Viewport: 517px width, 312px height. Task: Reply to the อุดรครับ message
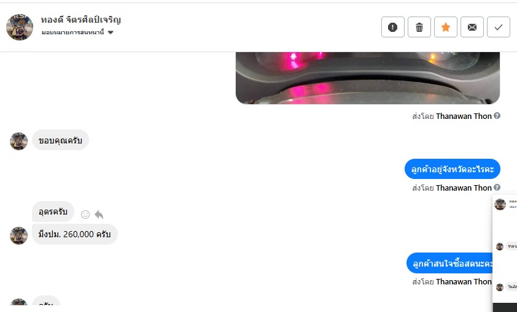pos(99,215)
